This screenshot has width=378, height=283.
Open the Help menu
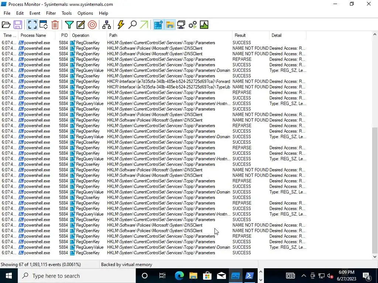[x=103, y=13]
